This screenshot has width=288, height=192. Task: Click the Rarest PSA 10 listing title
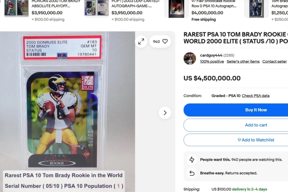pyautogui.click(x=236, y=38)
